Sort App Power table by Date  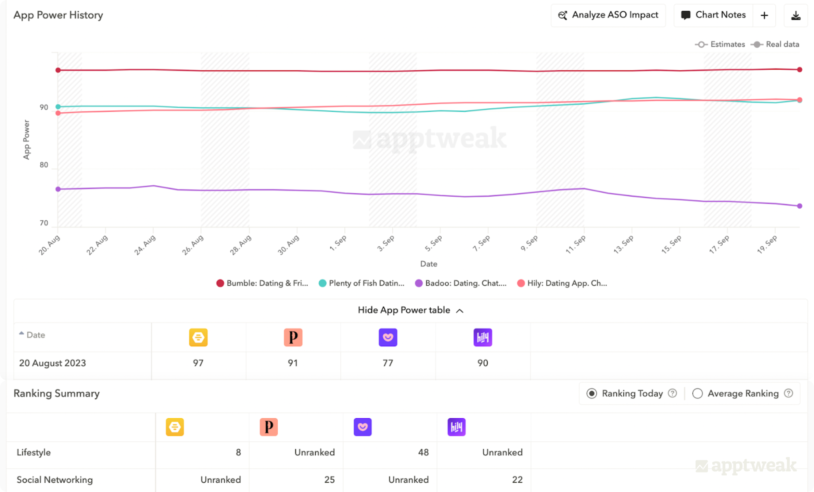[x=32, y=335]
